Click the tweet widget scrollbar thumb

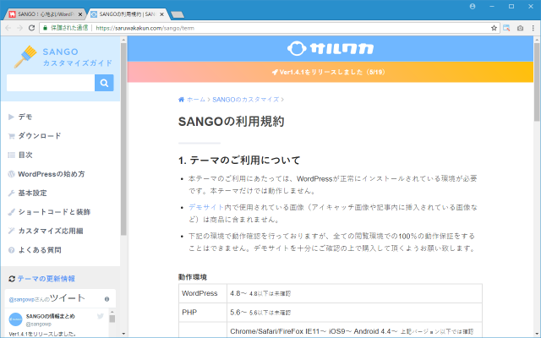[112, 319]
